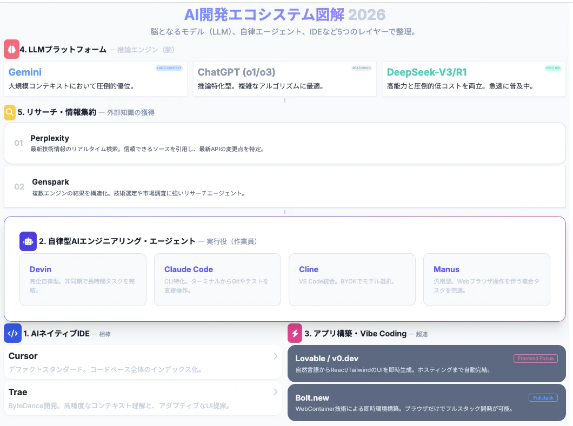The image size is (573, 426).
Task: Click the Fullstack tag on Bolt.new
Action: click(543, 398)
